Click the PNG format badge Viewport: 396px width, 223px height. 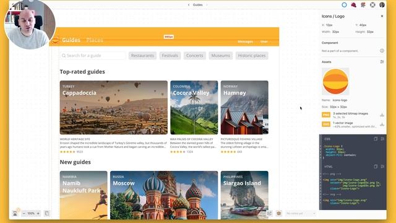click(x=326, y=115)
